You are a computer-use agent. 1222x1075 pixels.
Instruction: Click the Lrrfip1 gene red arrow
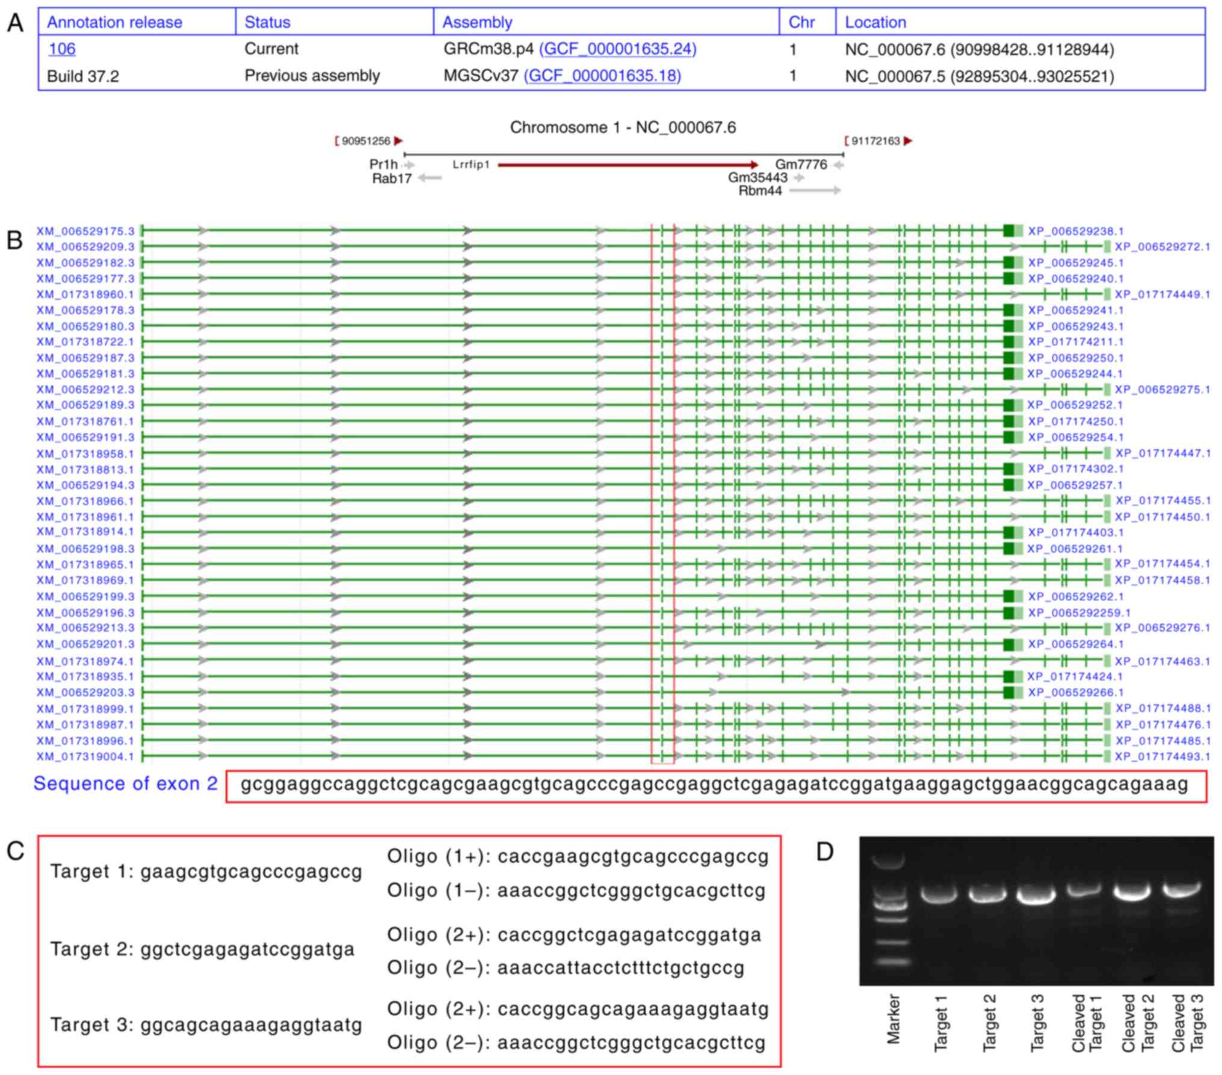(628, 165)
